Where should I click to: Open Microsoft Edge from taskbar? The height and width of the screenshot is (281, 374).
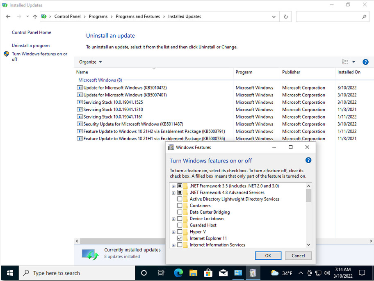coord(178,273)
